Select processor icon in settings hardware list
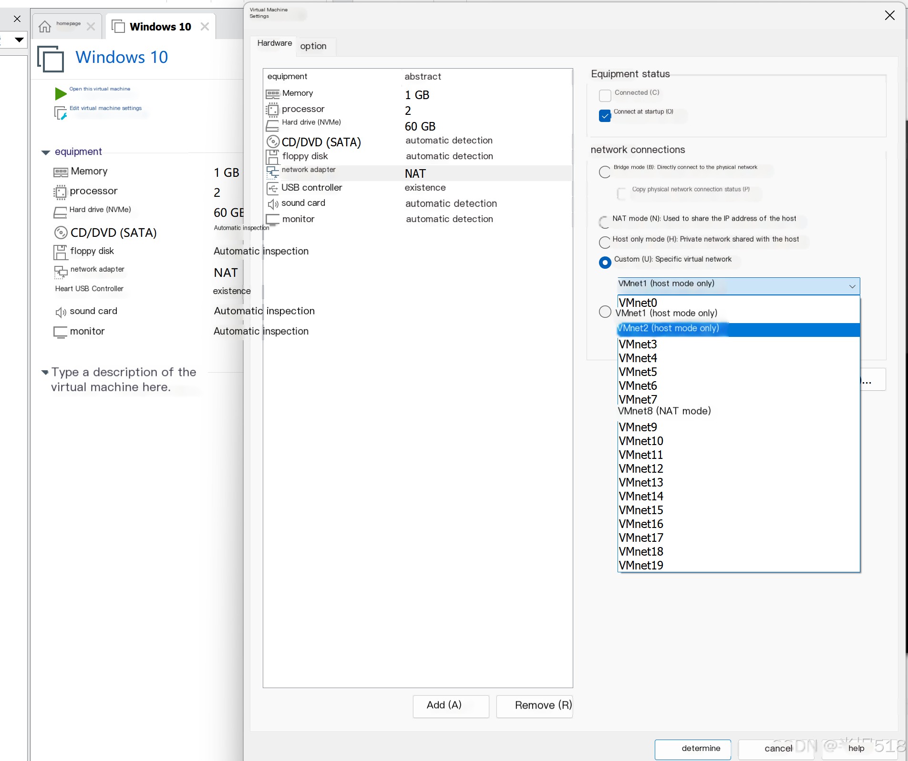908x761 pixels. pos(272,110)
